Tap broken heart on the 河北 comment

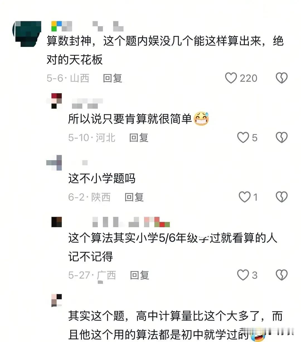[x=281, y=138]
